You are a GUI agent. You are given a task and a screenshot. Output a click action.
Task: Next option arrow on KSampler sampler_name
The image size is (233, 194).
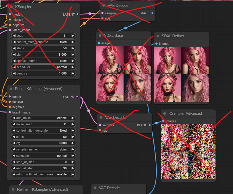click(73, 61)
